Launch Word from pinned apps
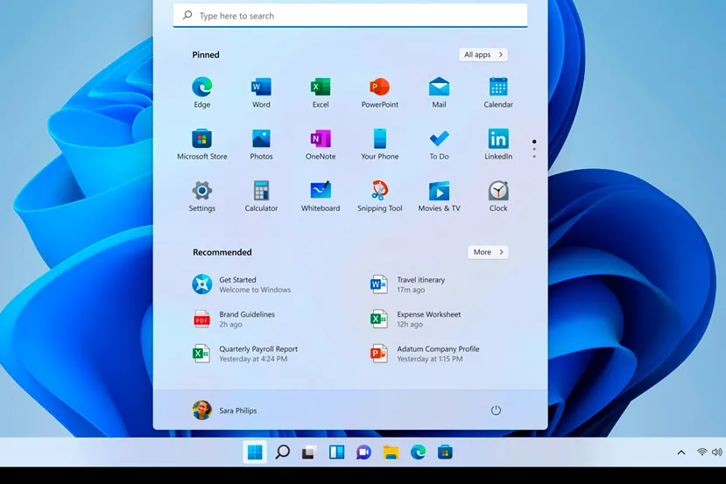 261,93
